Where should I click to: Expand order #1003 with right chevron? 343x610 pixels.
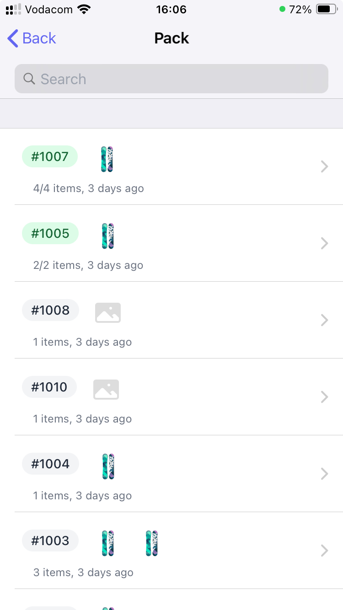coord(325,551)
